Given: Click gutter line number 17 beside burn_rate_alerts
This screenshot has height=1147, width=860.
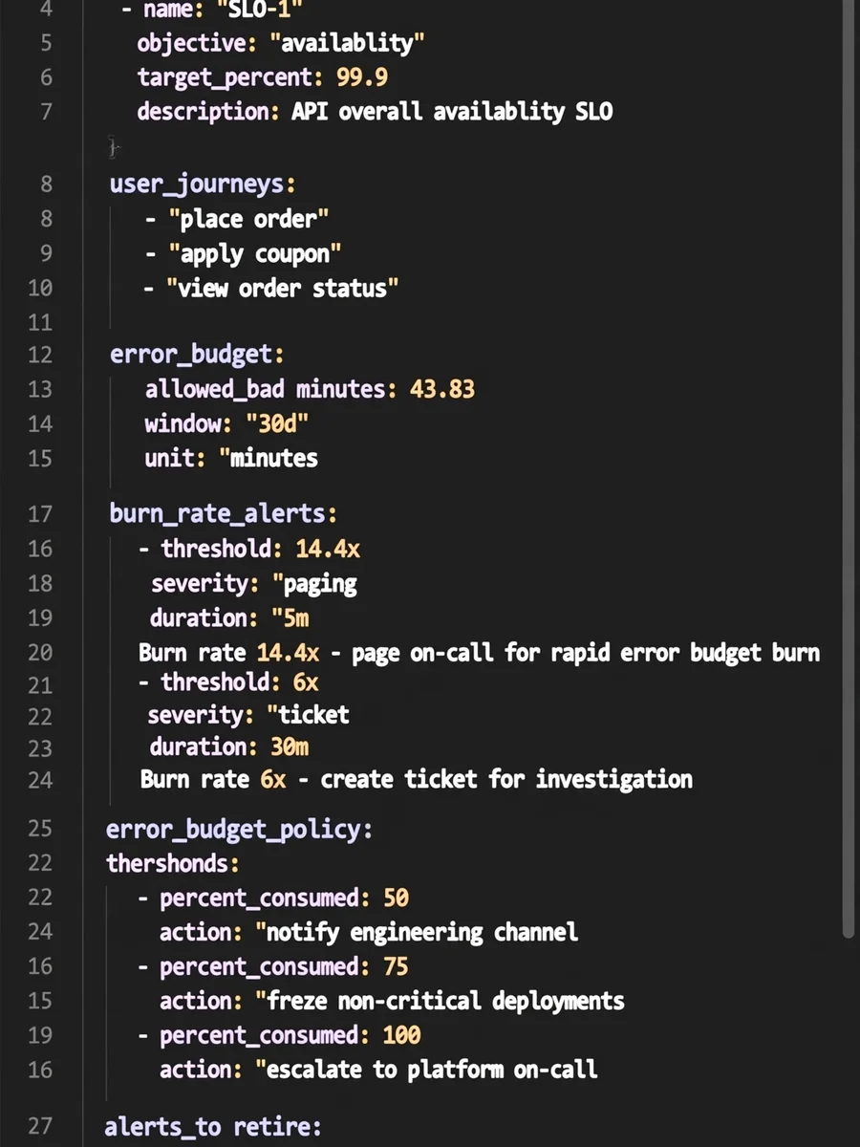Looking at the screenshot, I should point(40,514).
